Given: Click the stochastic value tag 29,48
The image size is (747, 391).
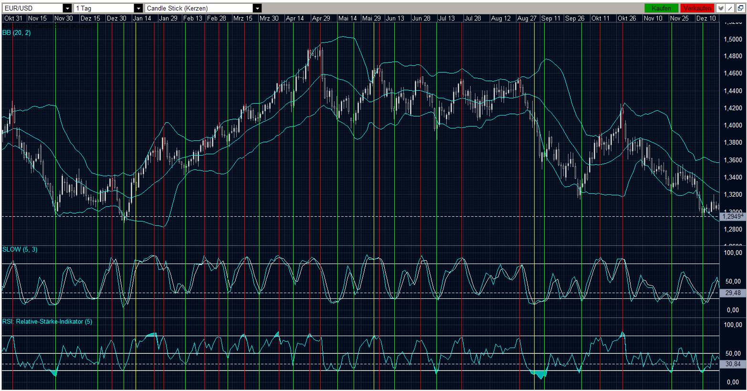Looking at the screenshot, I should [x=732, y=293].
